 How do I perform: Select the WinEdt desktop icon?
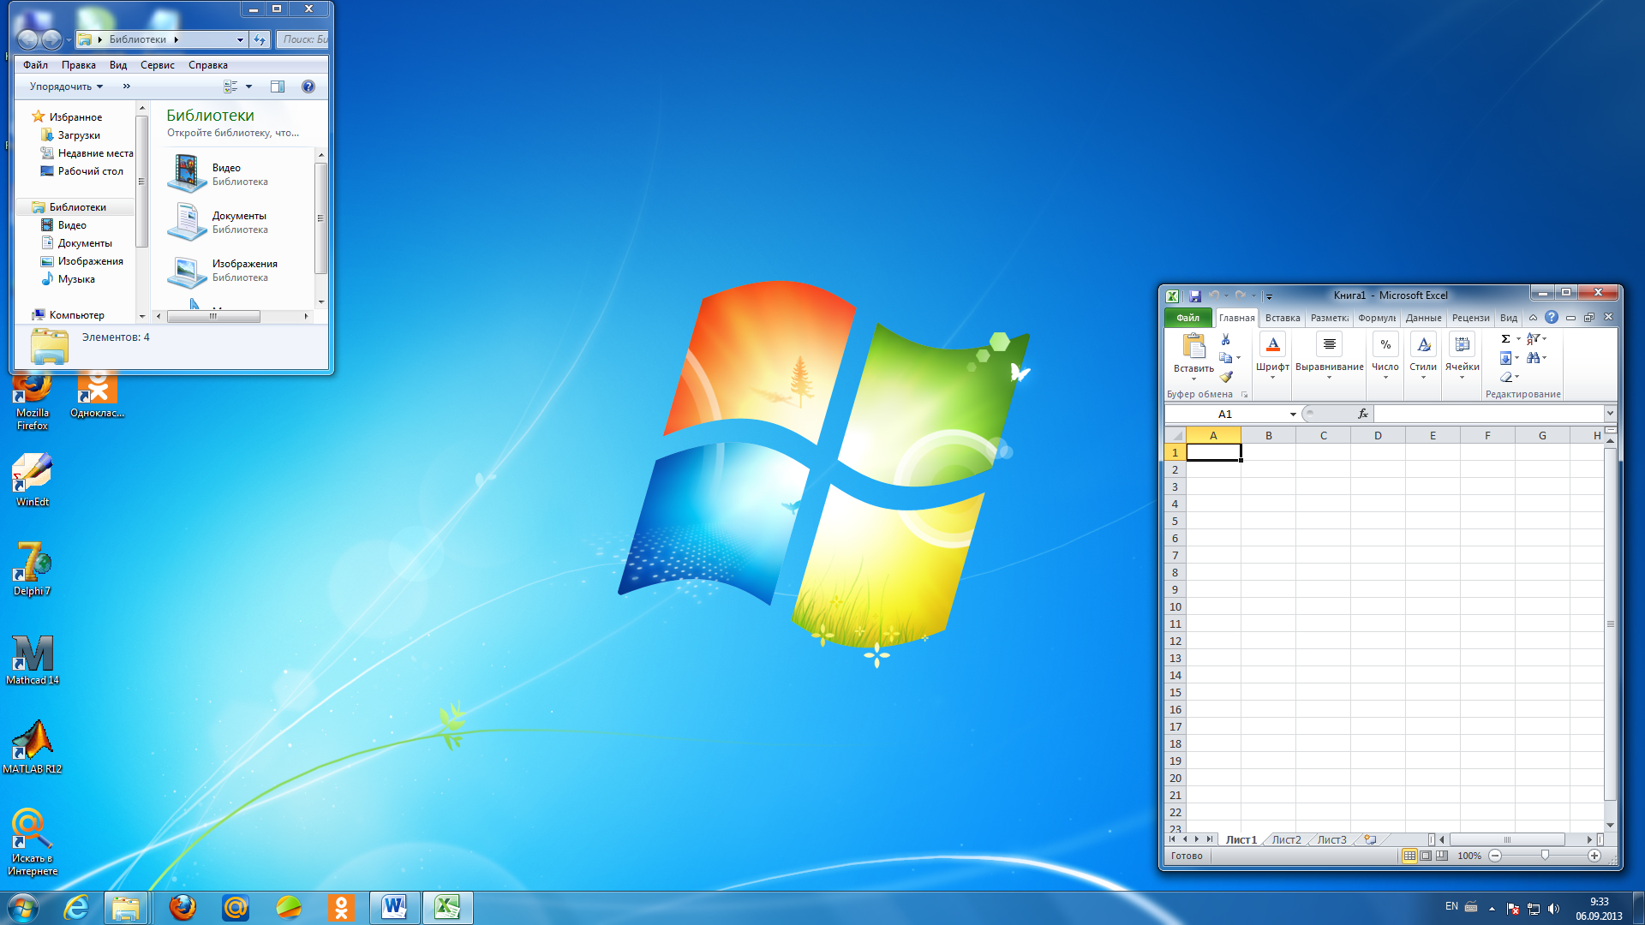(x=33, y=480)
